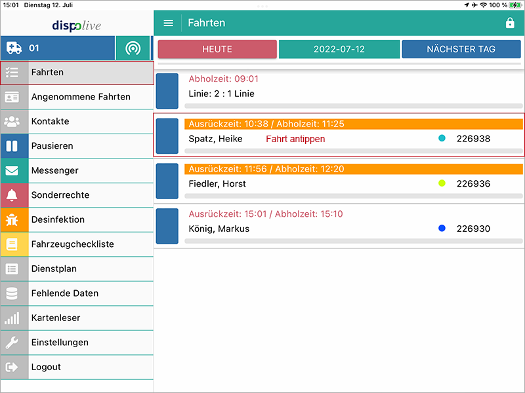525x393 pixels.
Task: Tap vehicle 01 label
Action: coord(34,48)
